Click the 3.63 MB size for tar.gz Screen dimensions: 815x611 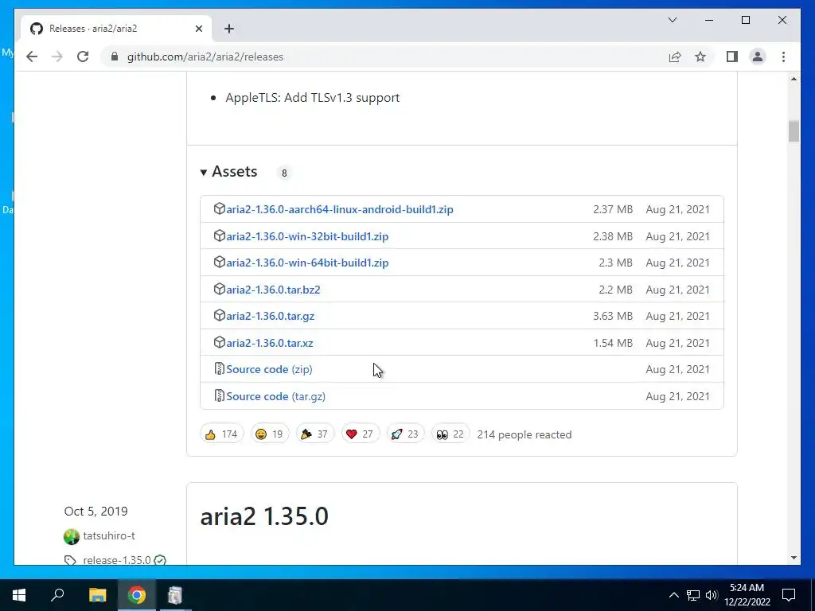click(613, 317)
